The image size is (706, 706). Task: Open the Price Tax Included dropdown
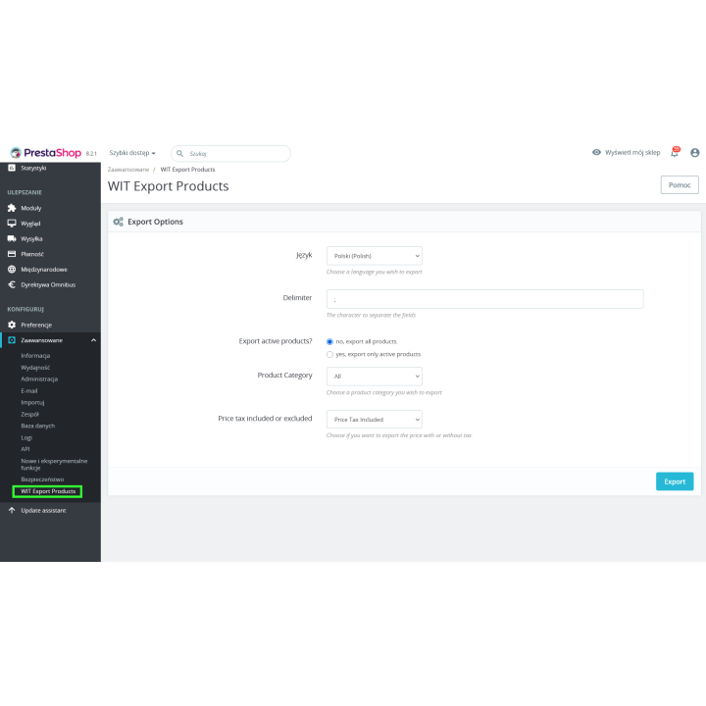pos(375,420)
